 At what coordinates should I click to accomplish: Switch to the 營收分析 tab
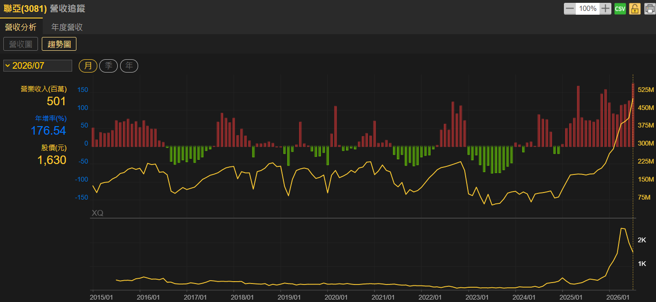(20, 27)
